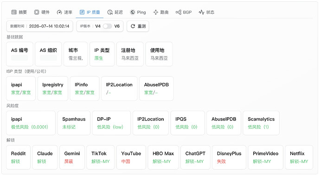320x176 pixels.
Task: Open the 摘要 tab
Action: coord(19,12)
